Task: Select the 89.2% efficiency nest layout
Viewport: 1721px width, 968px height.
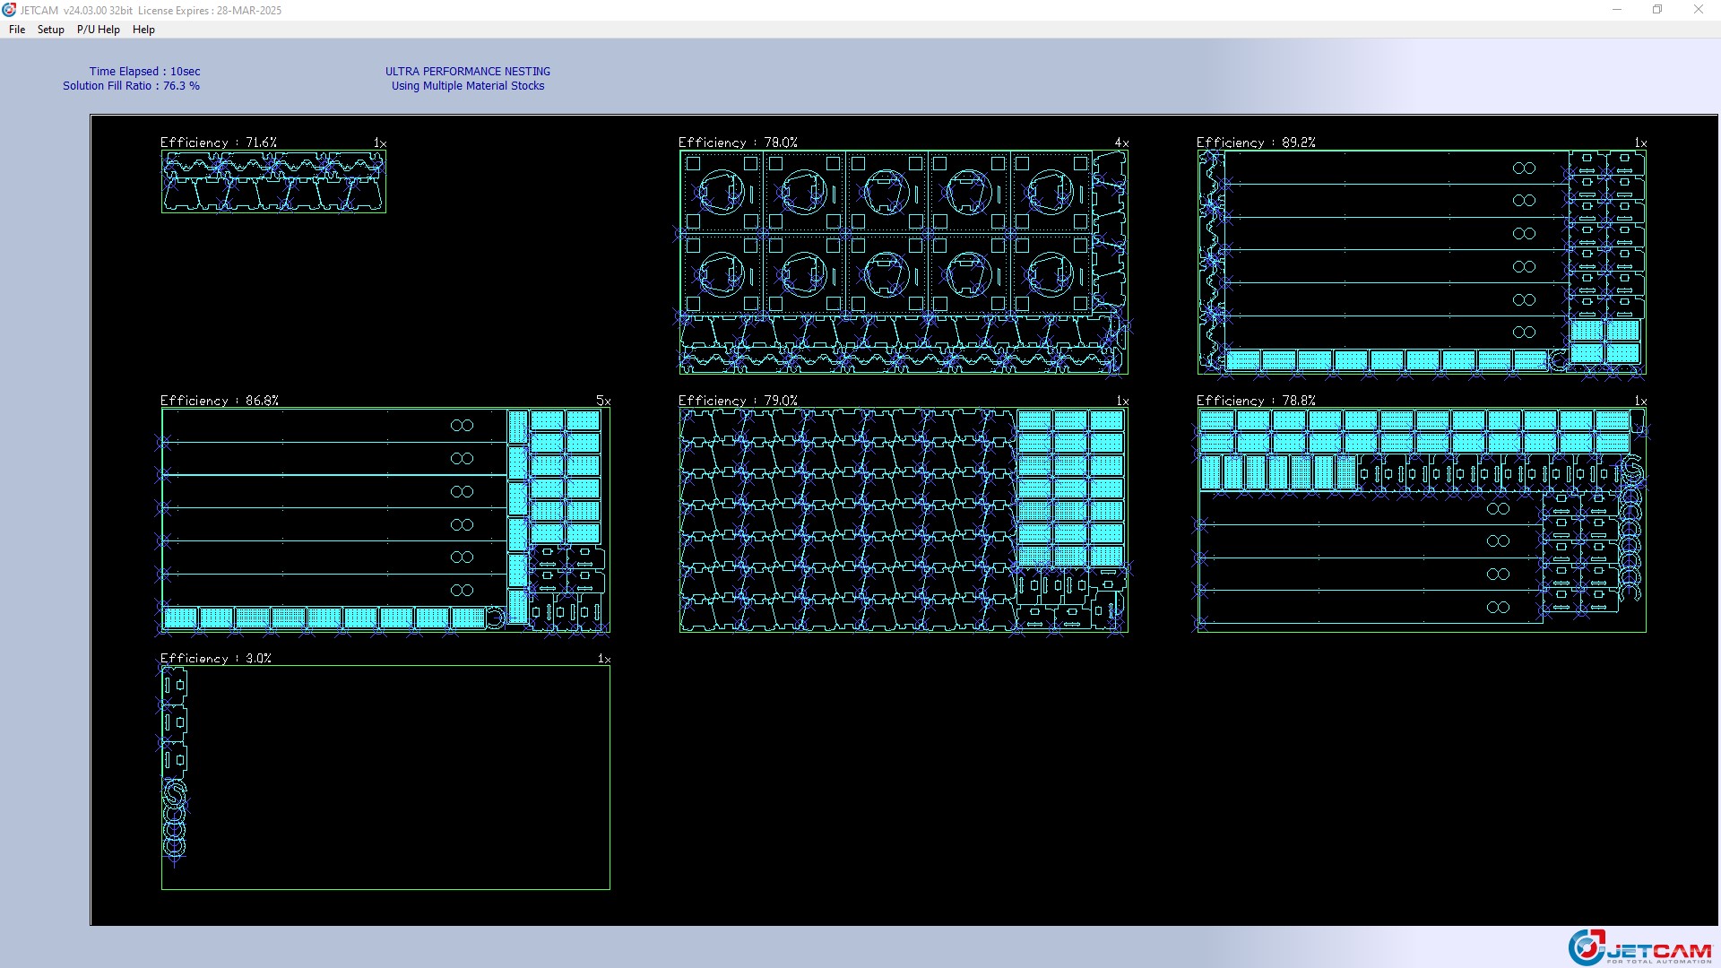Action: pyautogui.click(x=1422, y=262)
